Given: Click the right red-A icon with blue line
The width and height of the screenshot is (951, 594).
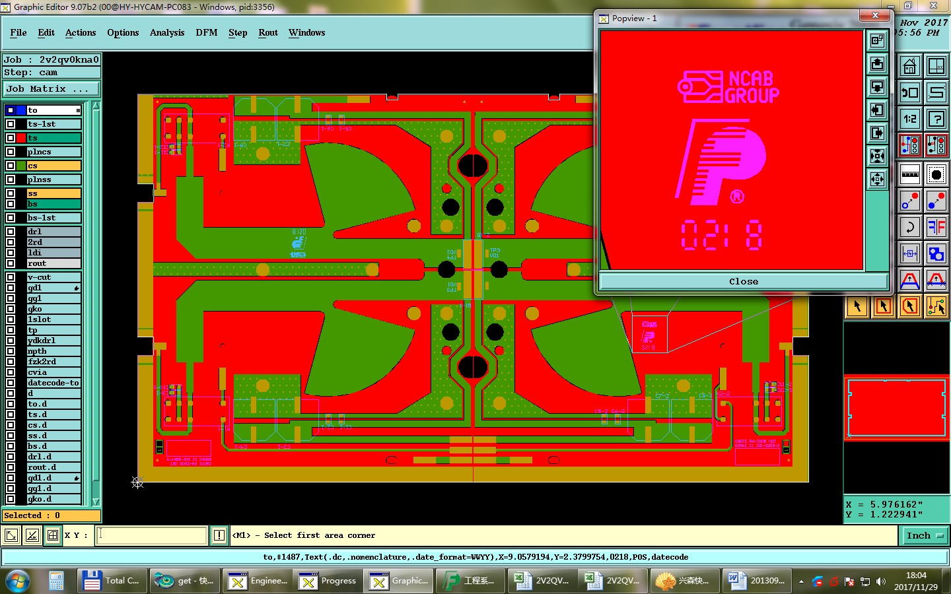Looking at the screenshot, I should coord(936,280).
